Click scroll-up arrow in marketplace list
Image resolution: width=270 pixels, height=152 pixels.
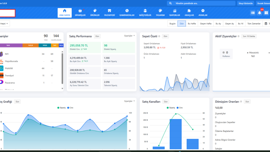pos(62,52)
